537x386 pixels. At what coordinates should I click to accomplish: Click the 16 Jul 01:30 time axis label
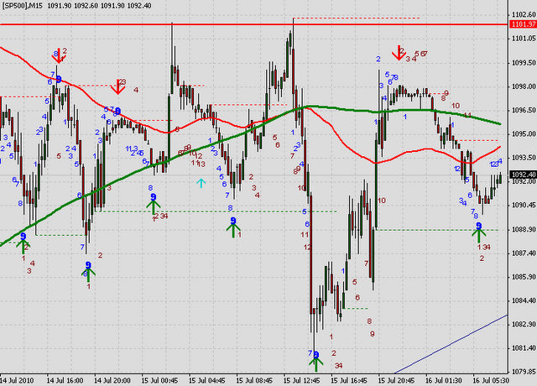point(443,379)
